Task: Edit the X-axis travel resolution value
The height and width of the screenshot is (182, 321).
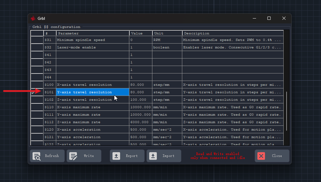Action: pos(141,85)
